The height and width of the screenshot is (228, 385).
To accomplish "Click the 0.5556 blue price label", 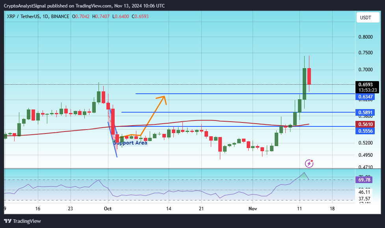I will (x=365, y=131).
